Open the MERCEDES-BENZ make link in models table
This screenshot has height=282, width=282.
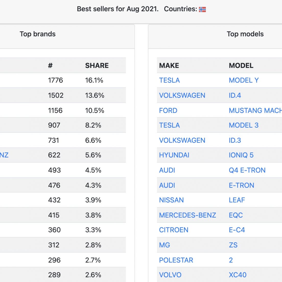click(187, 215)
